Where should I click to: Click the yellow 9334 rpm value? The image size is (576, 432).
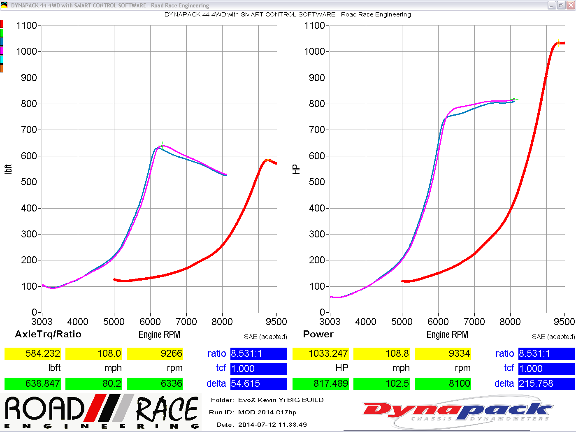[443, 353]
